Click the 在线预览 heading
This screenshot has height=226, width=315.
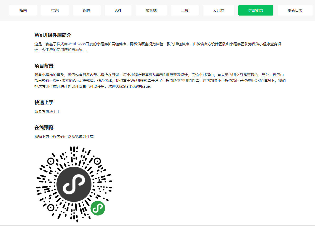44,127
